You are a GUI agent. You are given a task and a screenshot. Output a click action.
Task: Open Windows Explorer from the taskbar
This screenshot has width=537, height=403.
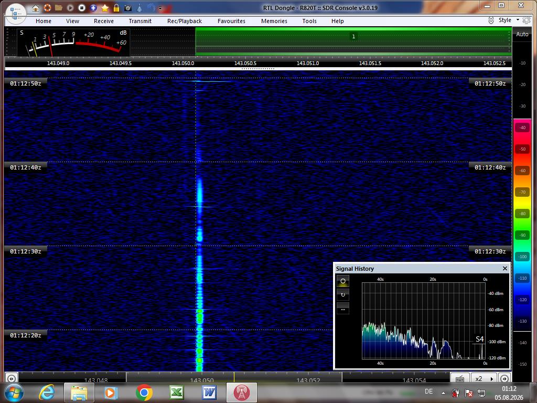79,393
